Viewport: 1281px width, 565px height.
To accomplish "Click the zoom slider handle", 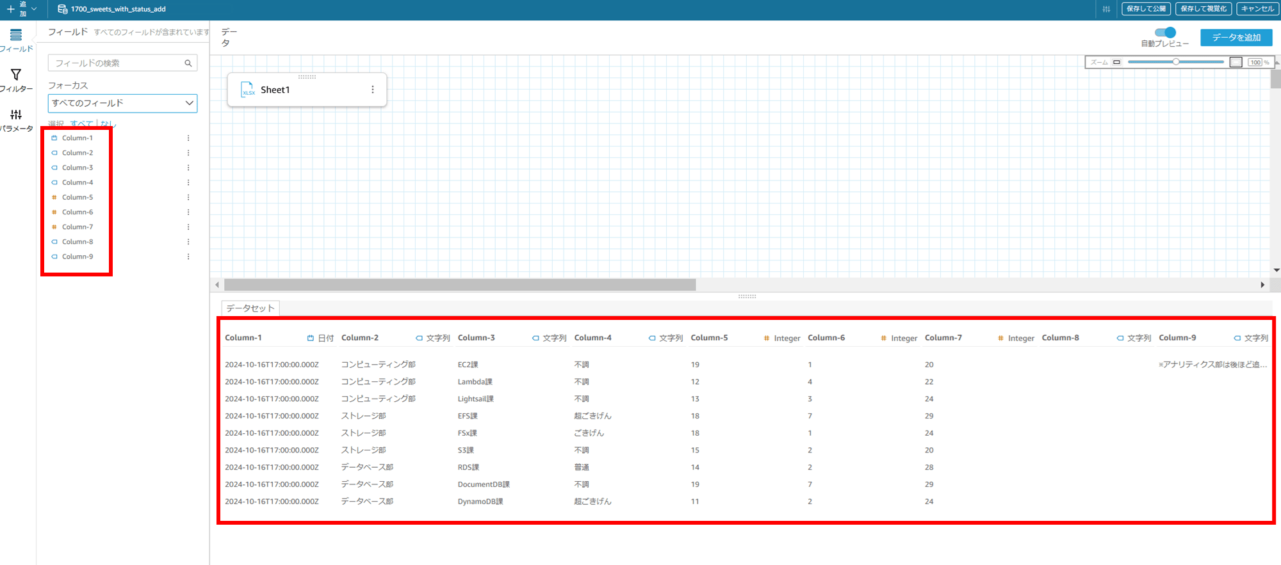I will click(x=1176, y=62).
